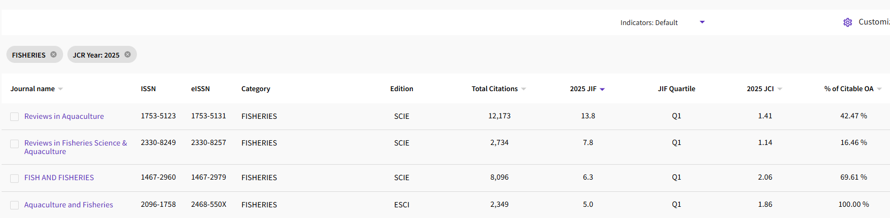Sort by Total Citations arrow

point(524,89)
